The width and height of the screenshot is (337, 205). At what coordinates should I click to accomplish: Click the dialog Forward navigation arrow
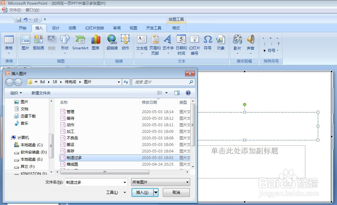[x=18, y=82]
